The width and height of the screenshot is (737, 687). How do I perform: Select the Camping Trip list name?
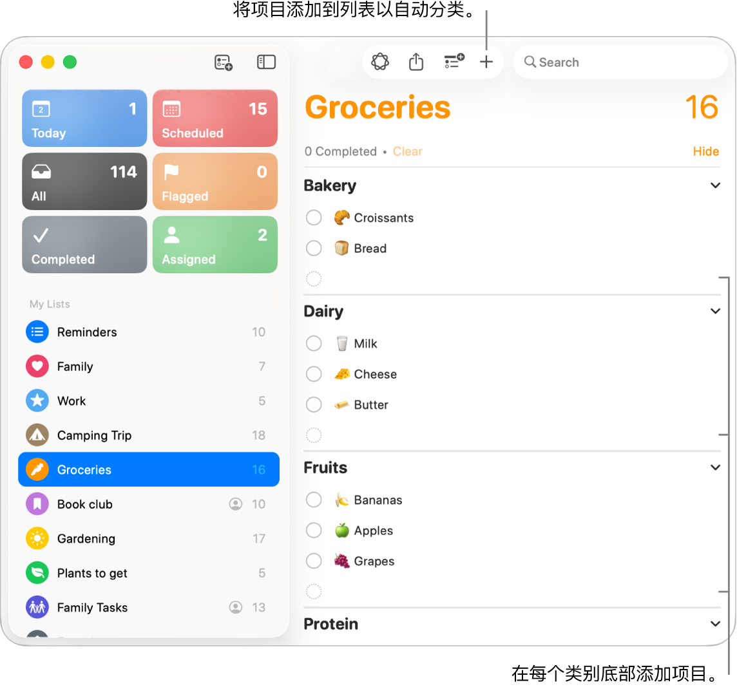[95, 436]
